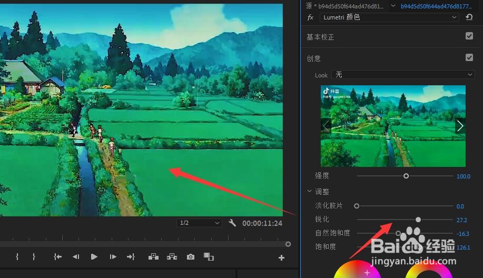Click the Extract button icon
The width and height of the screenshot is (483, 278).
pyautogui.click(x=172, y=256)
